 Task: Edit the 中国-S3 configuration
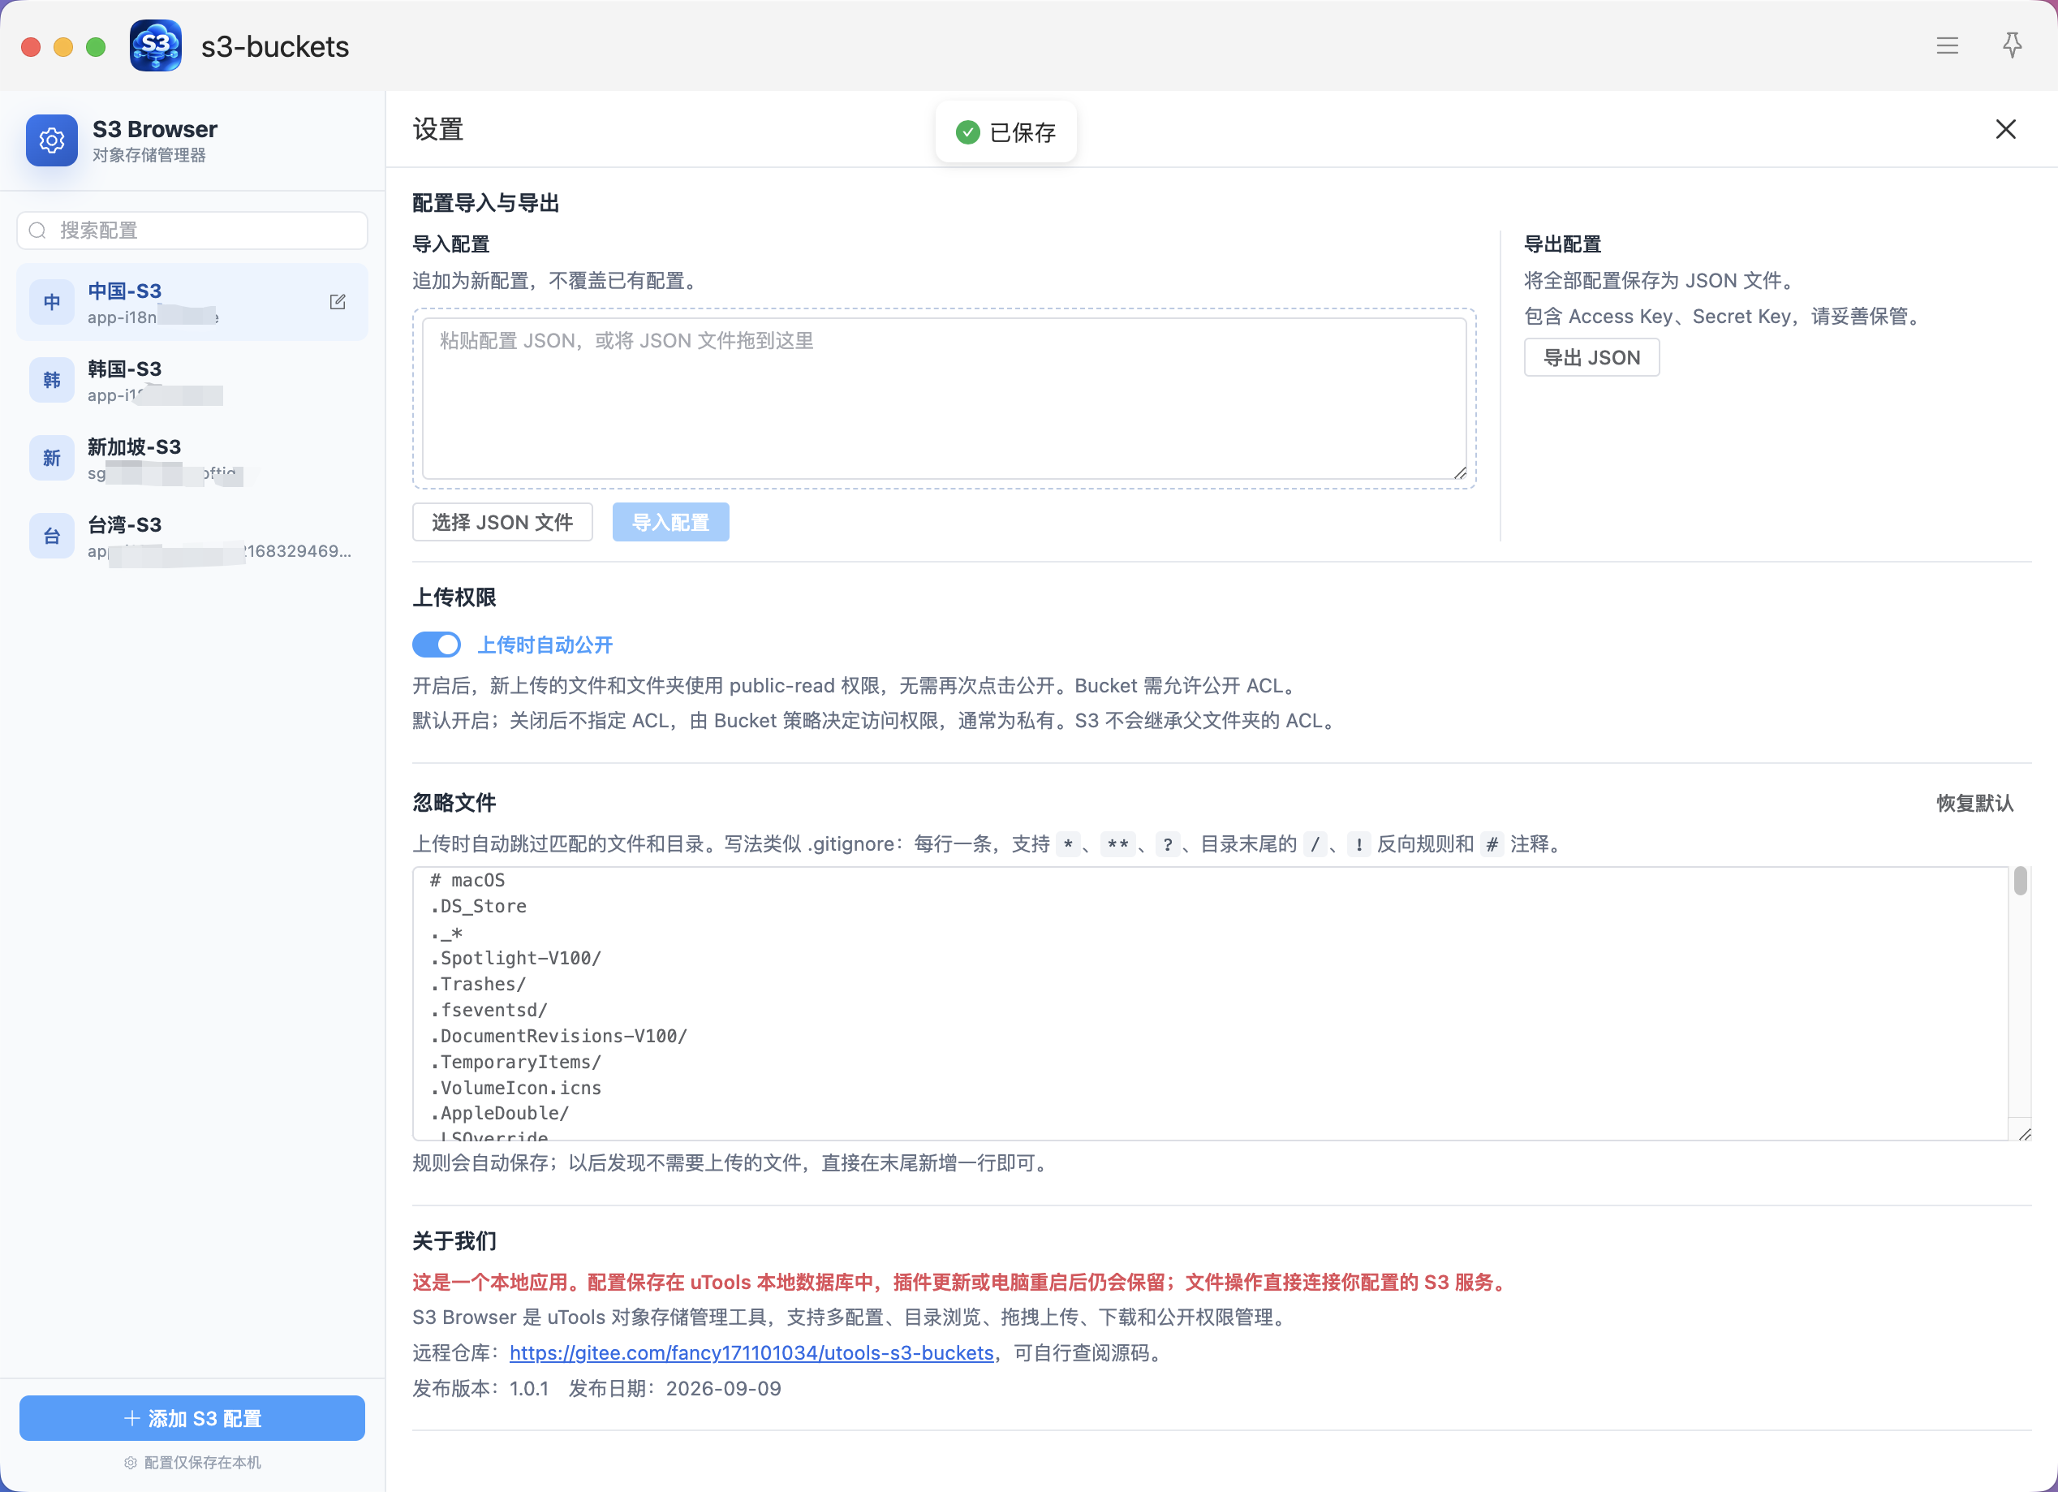click(x=338, y=302)
